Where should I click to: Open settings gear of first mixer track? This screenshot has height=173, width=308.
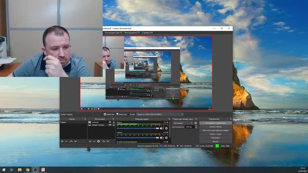click(x=167, y=128)
